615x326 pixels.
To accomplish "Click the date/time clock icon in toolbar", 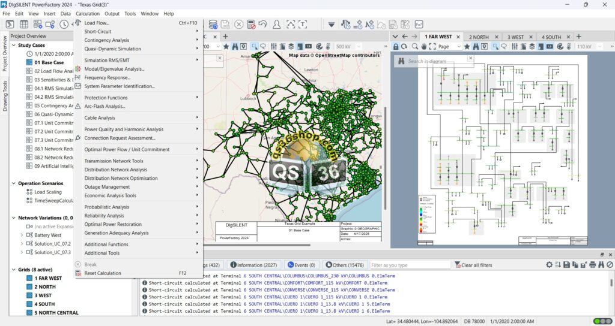I will (x=64, y=25).
